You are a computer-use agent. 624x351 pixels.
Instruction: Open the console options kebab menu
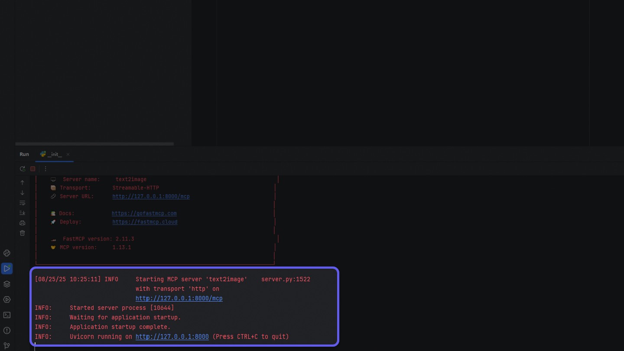[x=45, y=169]
